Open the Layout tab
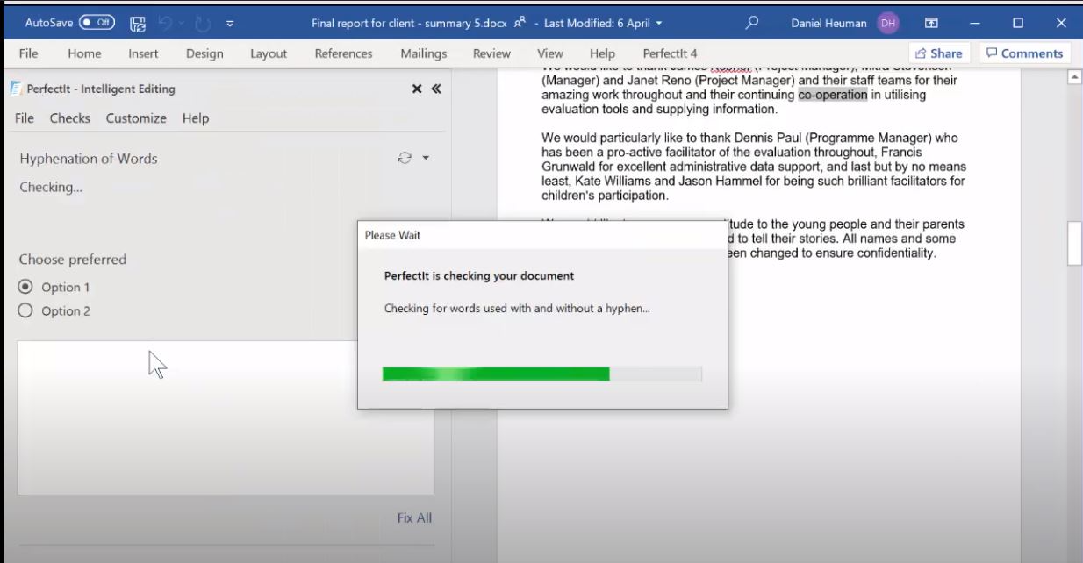This screenshot has height=563, width=1083. [269, 53]
